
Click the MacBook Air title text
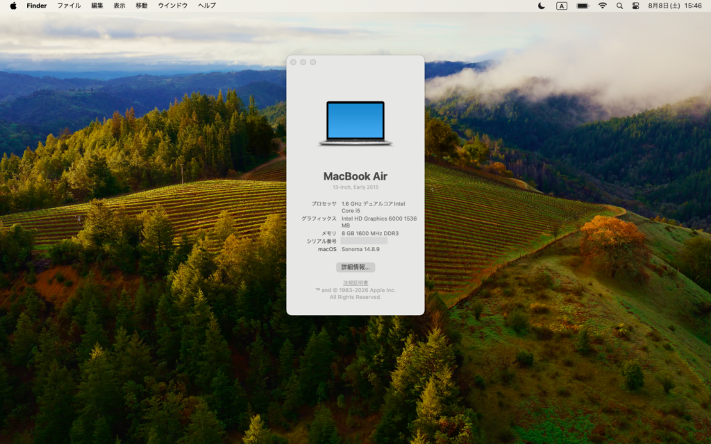(x=355, y=176)
